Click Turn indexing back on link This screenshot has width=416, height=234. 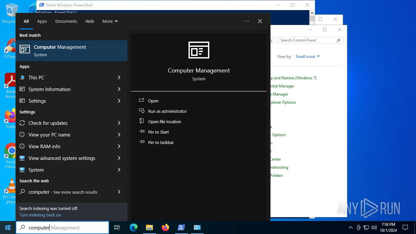(x=41, y=215)
